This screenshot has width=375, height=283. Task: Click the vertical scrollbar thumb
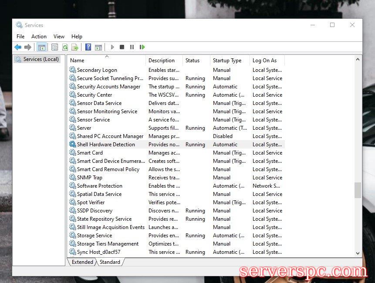click(358, 190)
